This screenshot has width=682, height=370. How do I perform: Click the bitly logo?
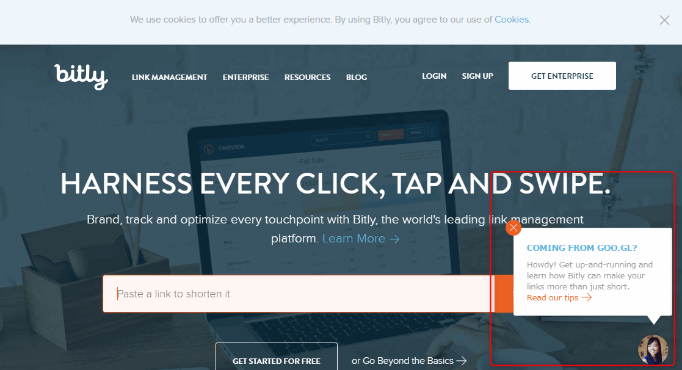tap(81, 77)
